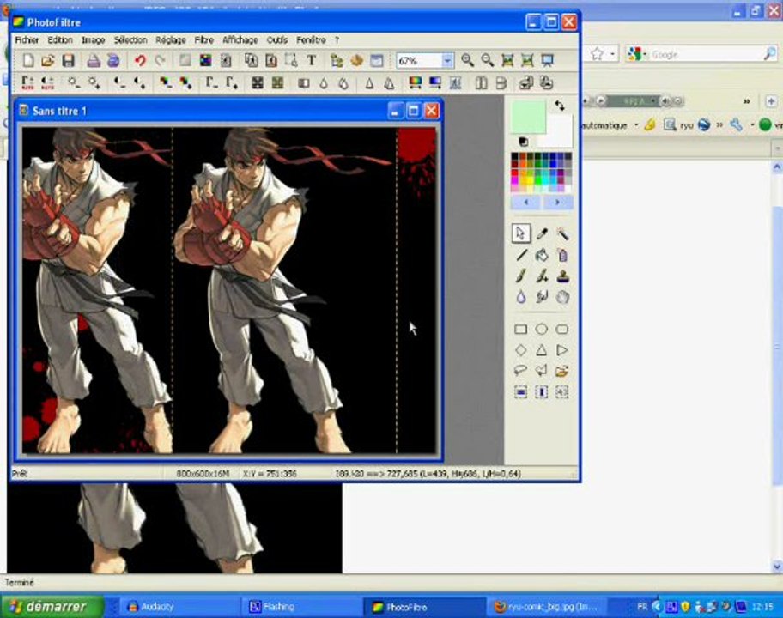Choose the rhombus selection shape

(x=521, y=350)
